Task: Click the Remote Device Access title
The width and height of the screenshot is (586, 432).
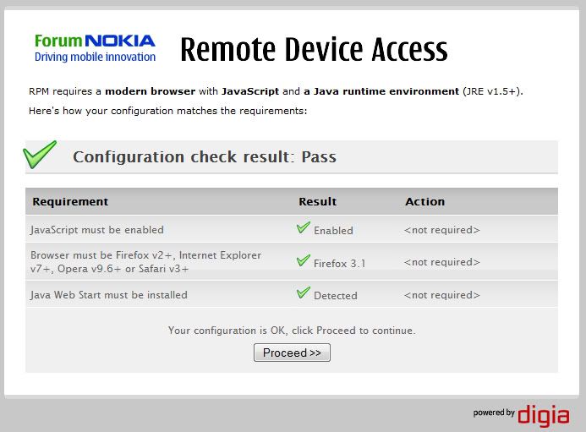Action: coord(314,49)
